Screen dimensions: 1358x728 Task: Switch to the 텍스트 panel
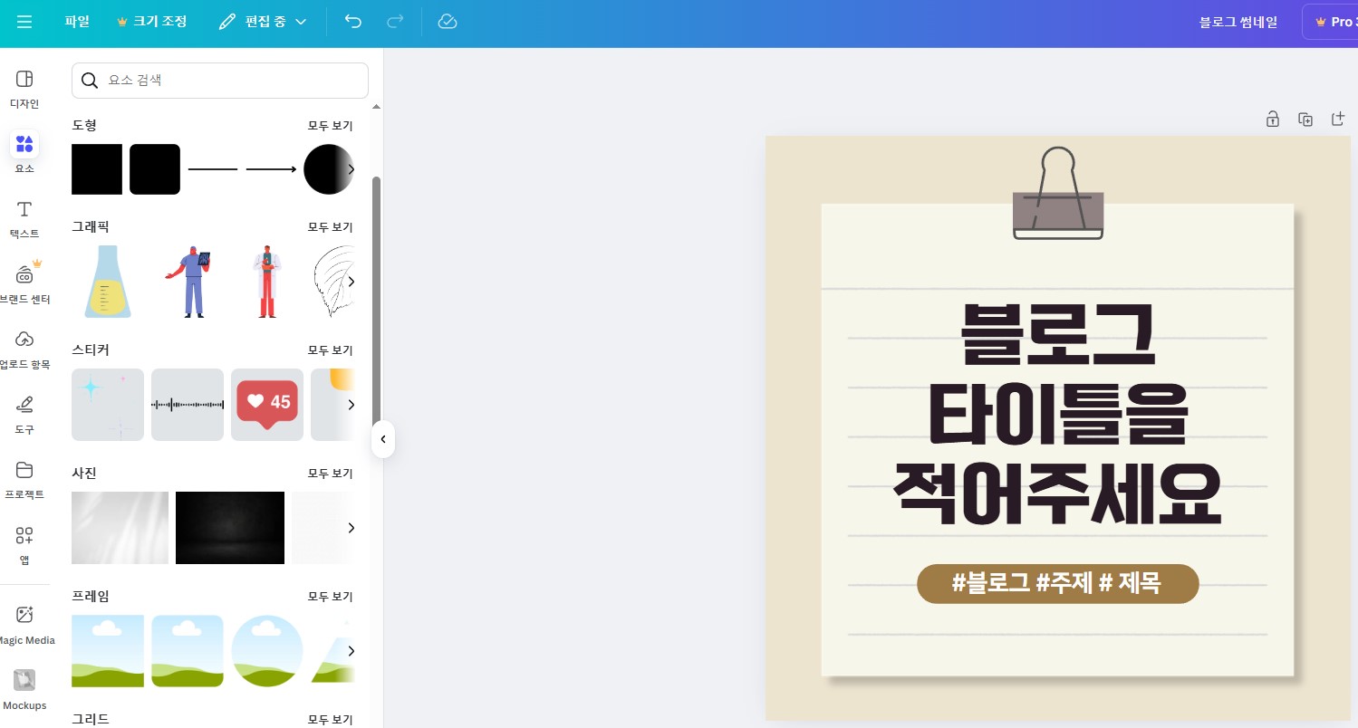[x=24, y=217]
